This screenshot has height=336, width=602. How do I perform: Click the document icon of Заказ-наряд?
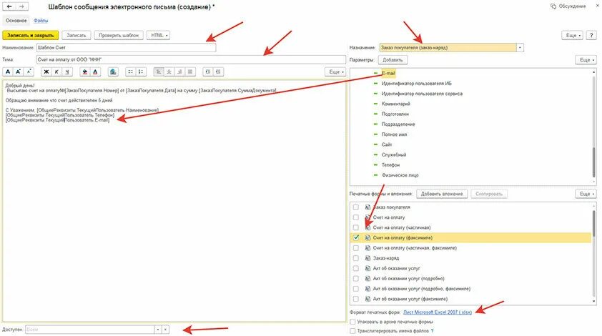click(367, 258)
